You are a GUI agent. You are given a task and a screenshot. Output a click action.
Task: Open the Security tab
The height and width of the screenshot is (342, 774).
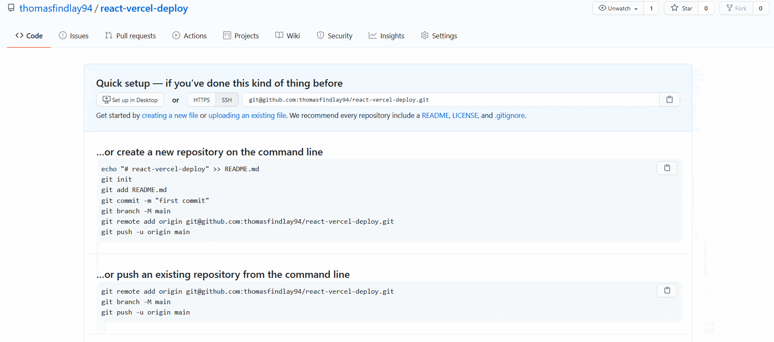334,36
